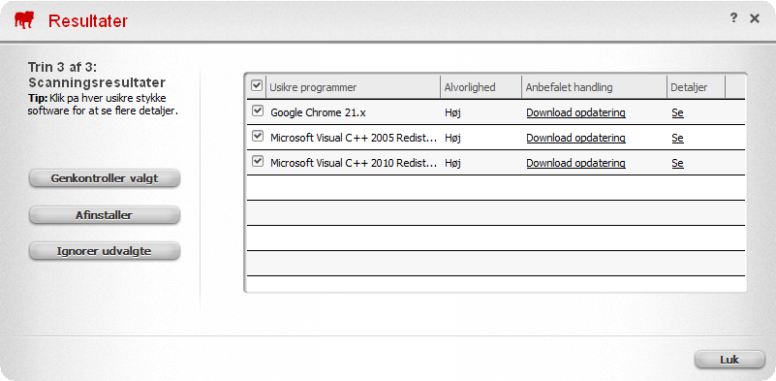Click the Se link for Google Chrome
The width and height of the screenshot is (776, 381).
677,112
